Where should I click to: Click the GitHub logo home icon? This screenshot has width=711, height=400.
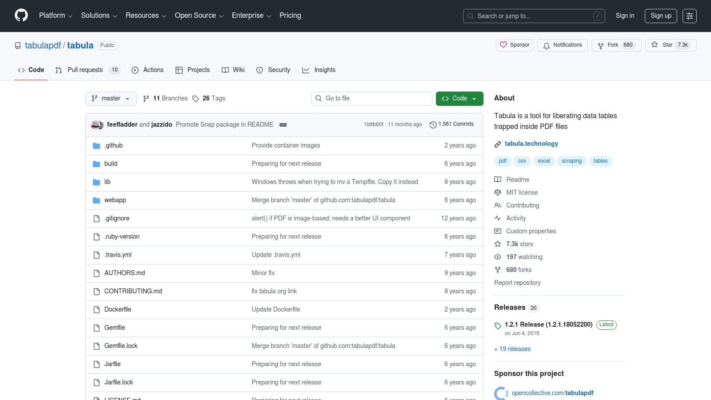(x=21, y=15)
